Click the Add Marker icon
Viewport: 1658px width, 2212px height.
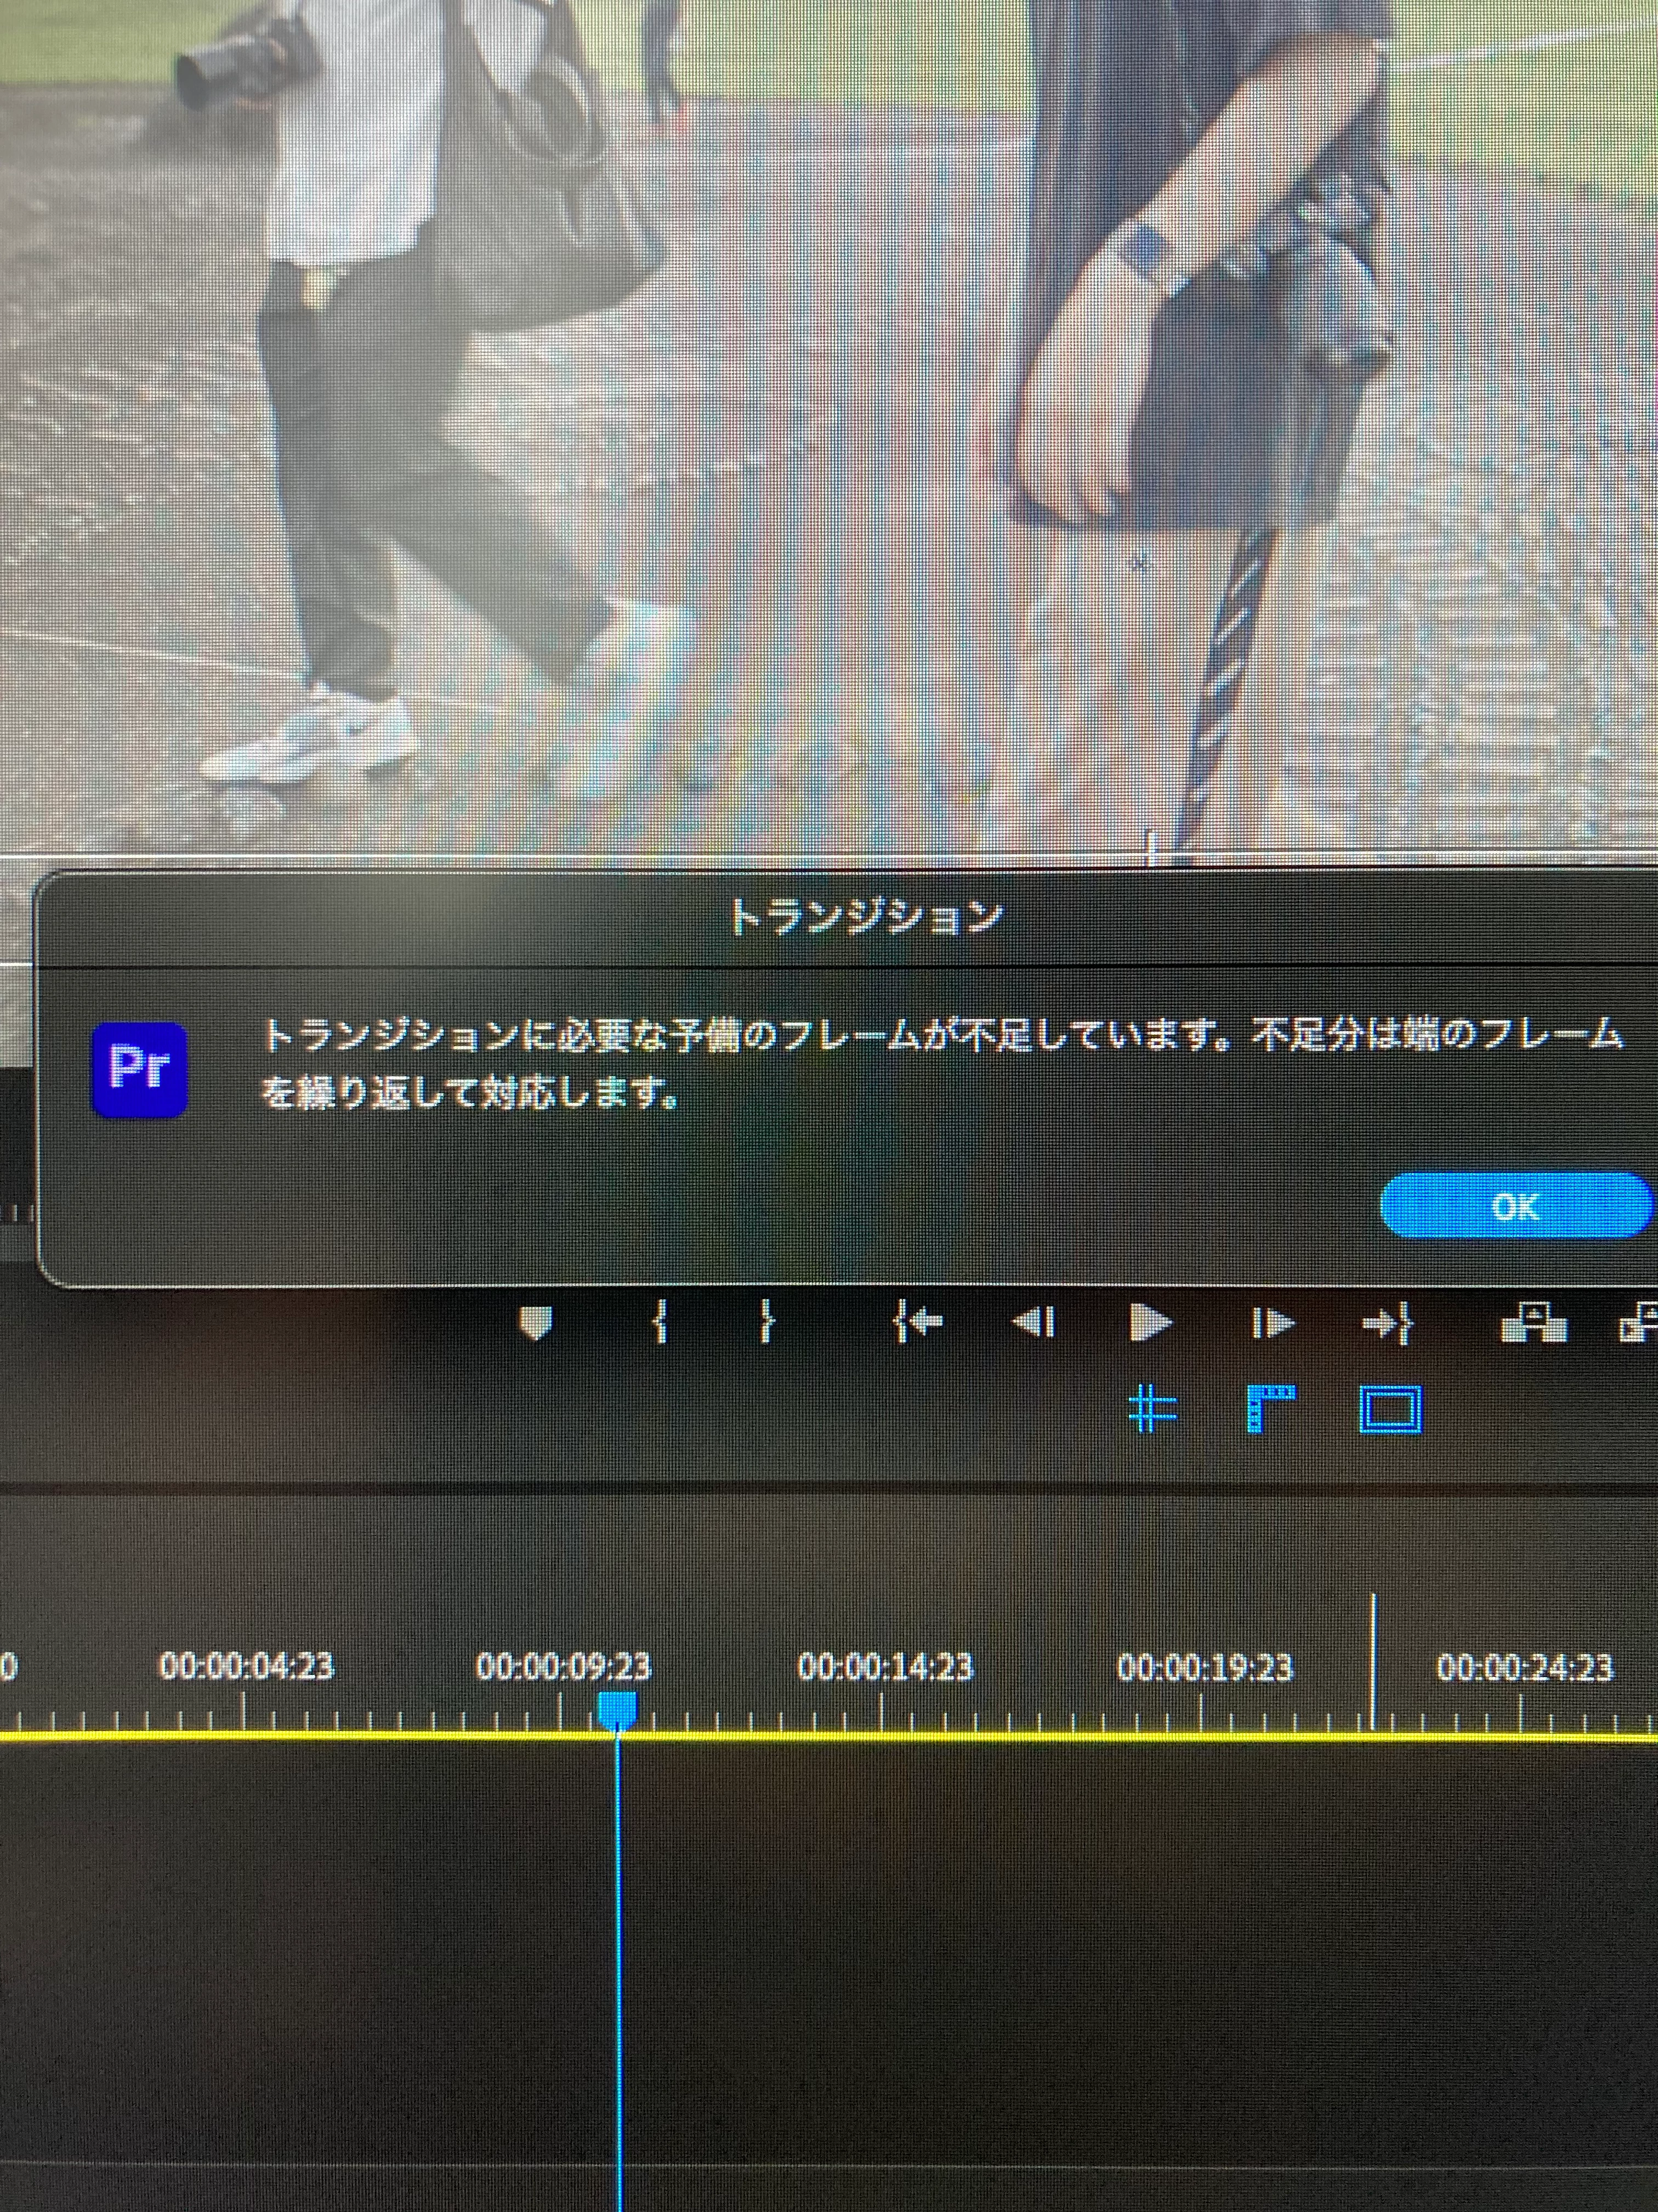click(537, 1324)
